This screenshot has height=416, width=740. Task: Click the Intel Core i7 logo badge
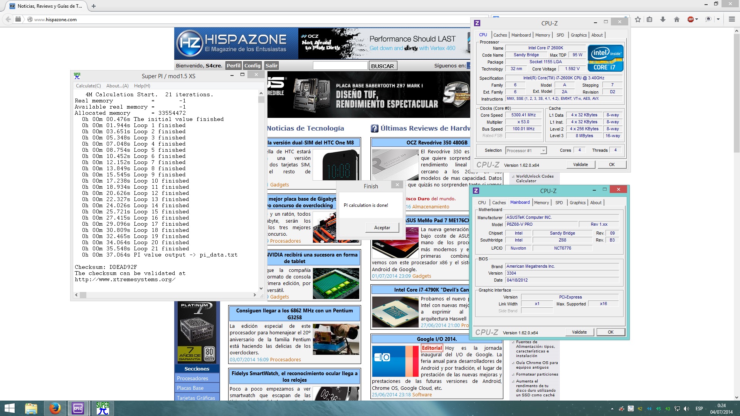[605, 58]
